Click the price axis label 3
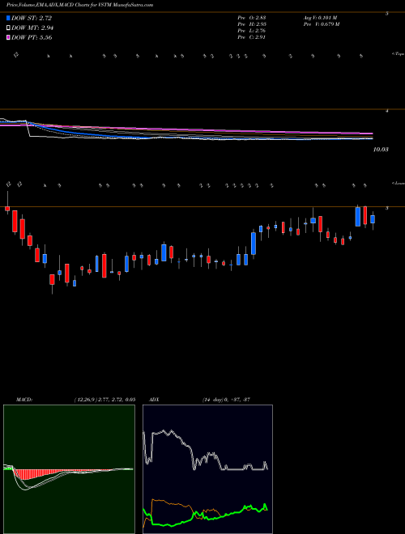This screenshot has width=405, height=534. pos(387,208)
